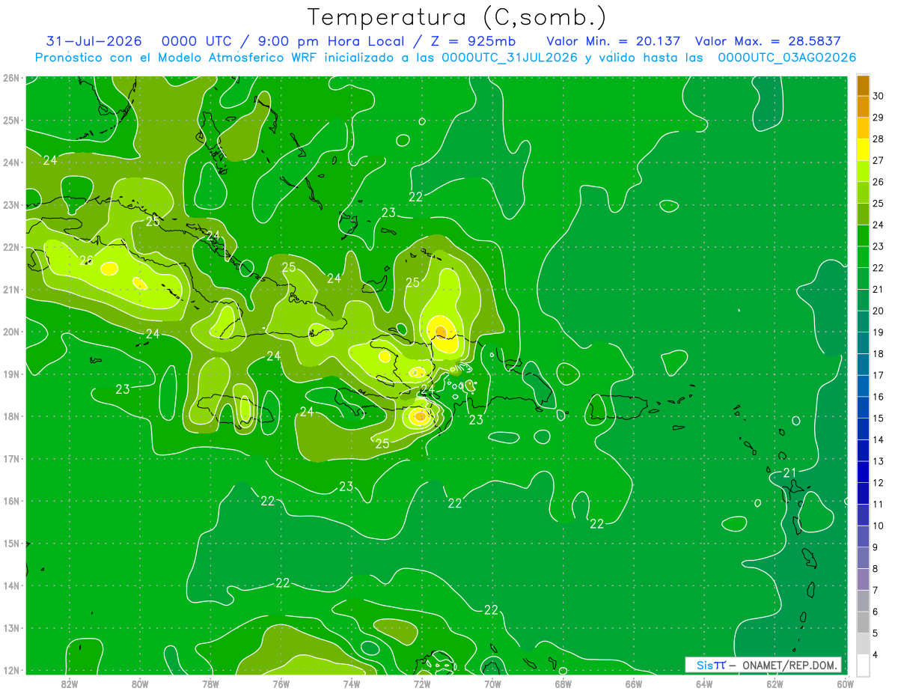Click the yellow swatch between 27 and 28
Screen dimensions: 898x694
click(x=863, y=150)
